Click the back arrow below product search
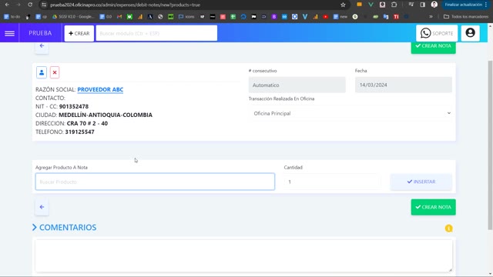Screen dimensions: 493x277 (x=42, y=207)
